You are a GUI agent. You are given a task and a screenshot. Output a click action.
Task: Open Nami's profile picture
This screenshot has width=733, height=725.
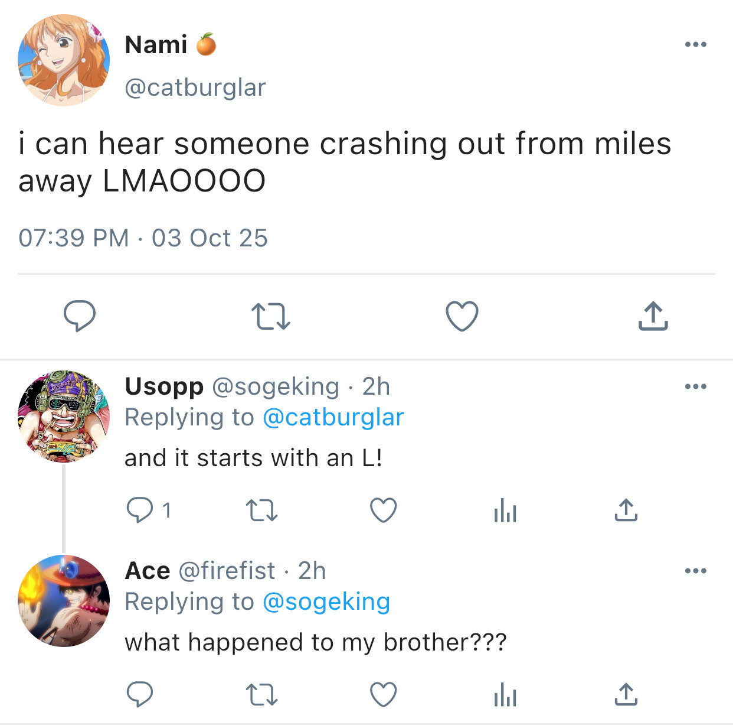tap(64, 60)
